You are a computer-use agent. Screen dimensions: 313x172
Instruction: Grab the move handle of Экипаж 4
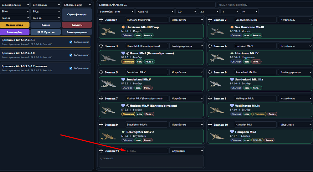coord(210,46)
